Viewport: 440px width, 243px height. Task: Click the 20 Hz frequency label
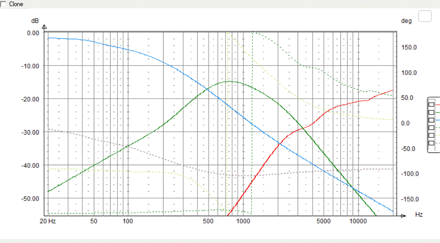48,221
